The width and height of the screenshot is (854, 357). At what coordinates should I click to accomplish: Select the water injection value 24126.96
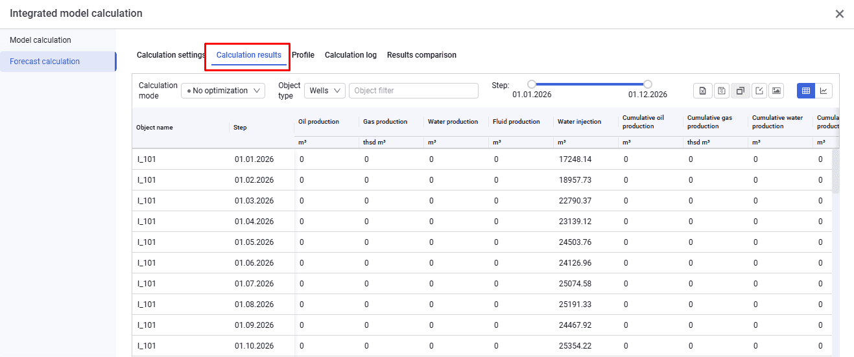point(575,263)
